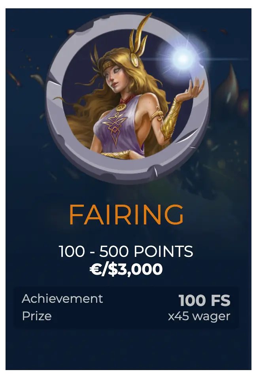The height and width of the screenshot is (378, 257).
Task: Tap the gold pendant amulet on her chest
Action: (x=122, y=106)
